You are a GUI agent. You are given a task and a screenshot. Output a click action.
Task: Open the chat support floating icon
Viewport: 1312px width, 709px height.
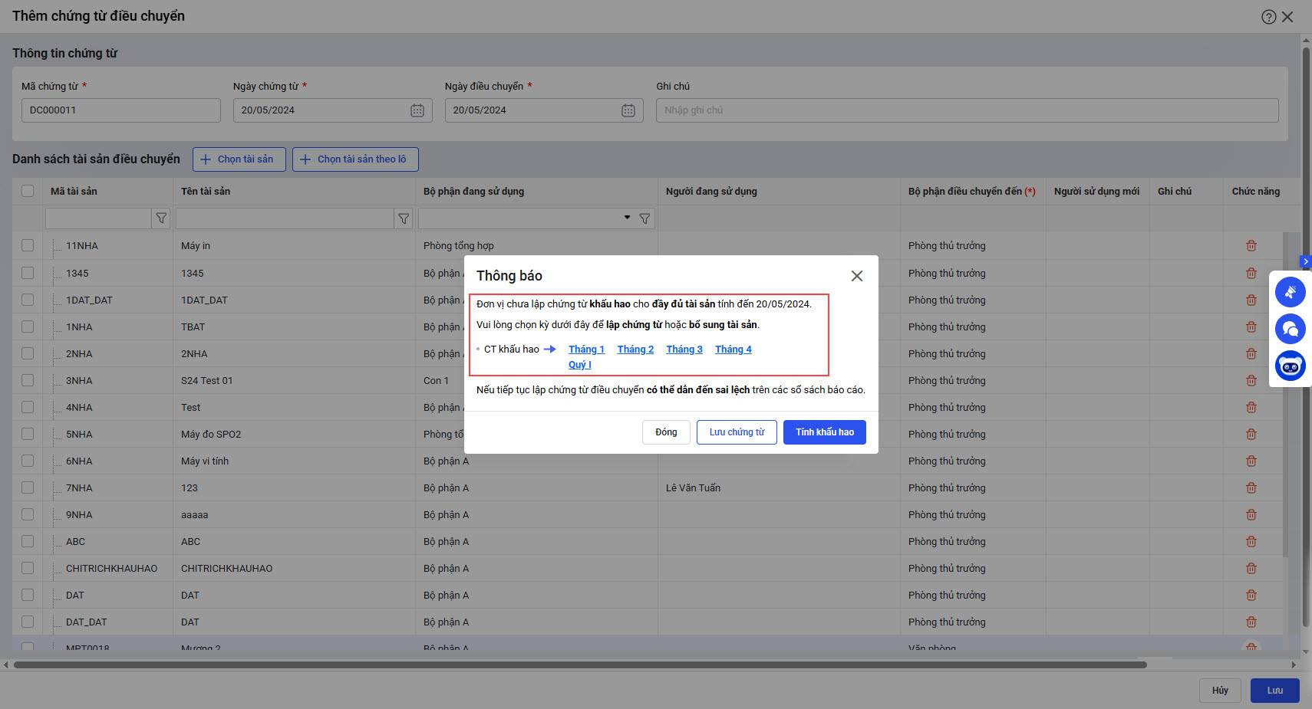point(1290,329)
